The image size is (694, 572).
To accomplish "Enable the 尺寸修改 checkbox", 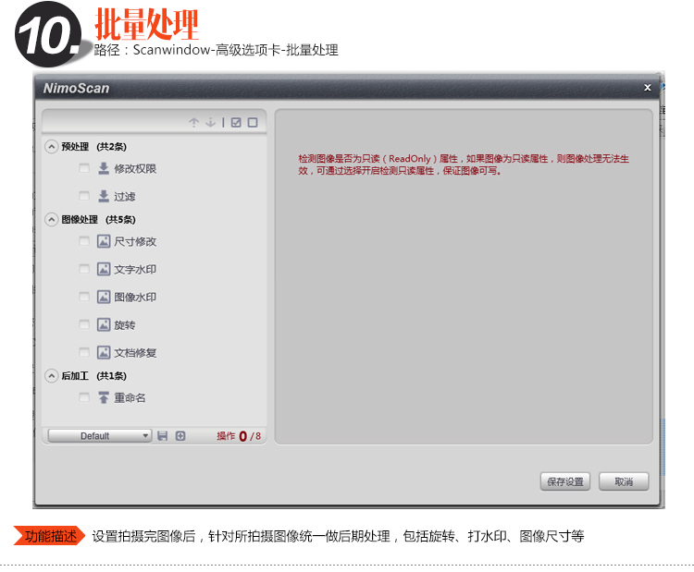I will (84, 241).
